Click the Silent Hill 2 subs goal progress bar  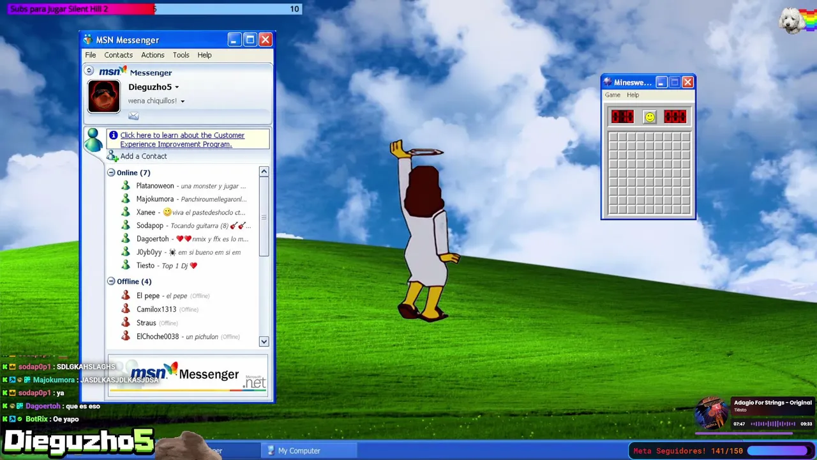(x=154, y=9)
